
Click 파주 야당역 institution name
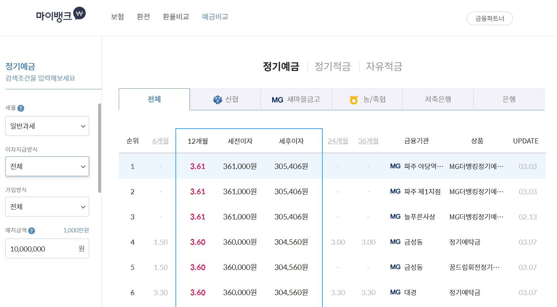pyautogui.click(x=424, y=166)
